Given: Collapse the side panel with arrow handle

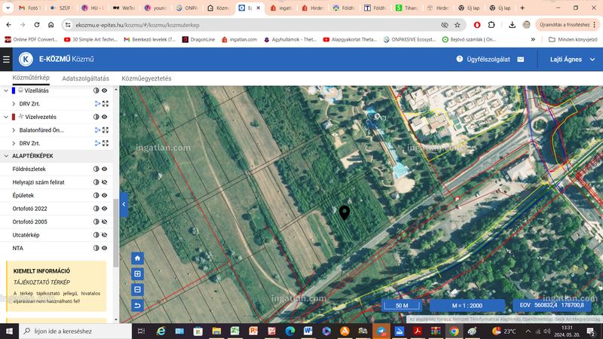Looking at the screenshot, I should [x=124, y=204].
